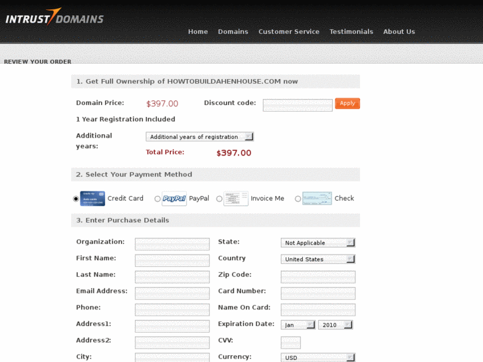Click the credit card payment icon
Screen dimensions: 483x362
(92, 199)
